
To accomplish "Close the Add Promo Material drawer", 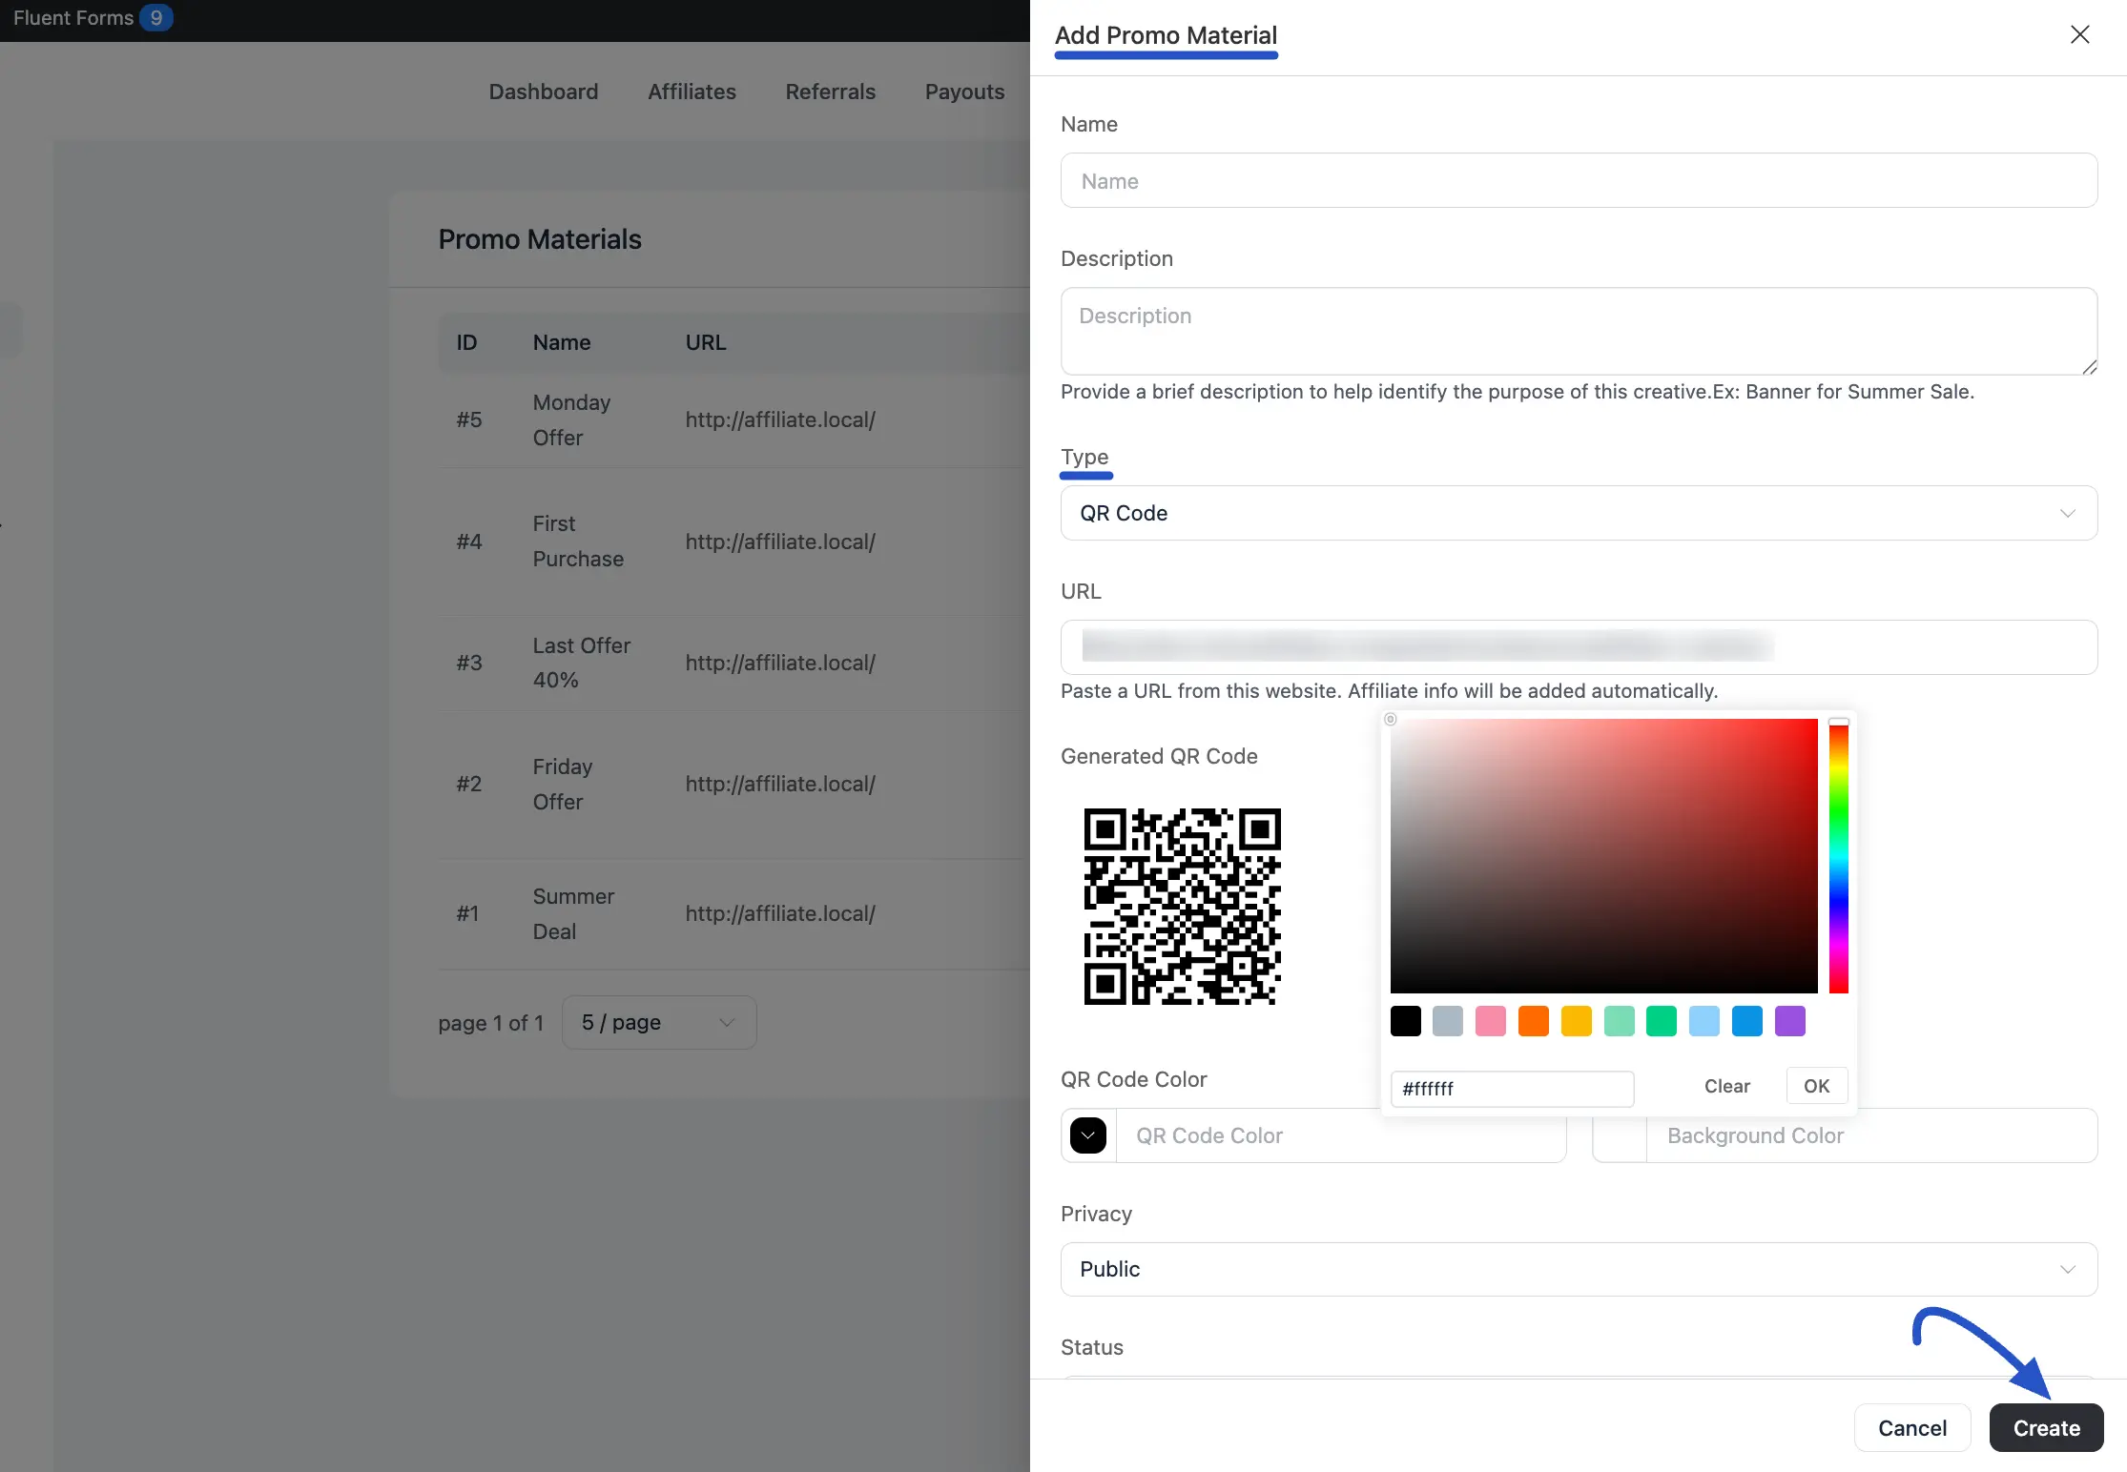I will [2080, 34].
